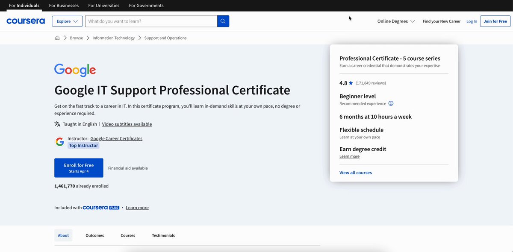The width and height of the screenshot is (513, 252).
Task: Select the Outcomes tab
Action: pyautogui.click(x=94, y=235)
